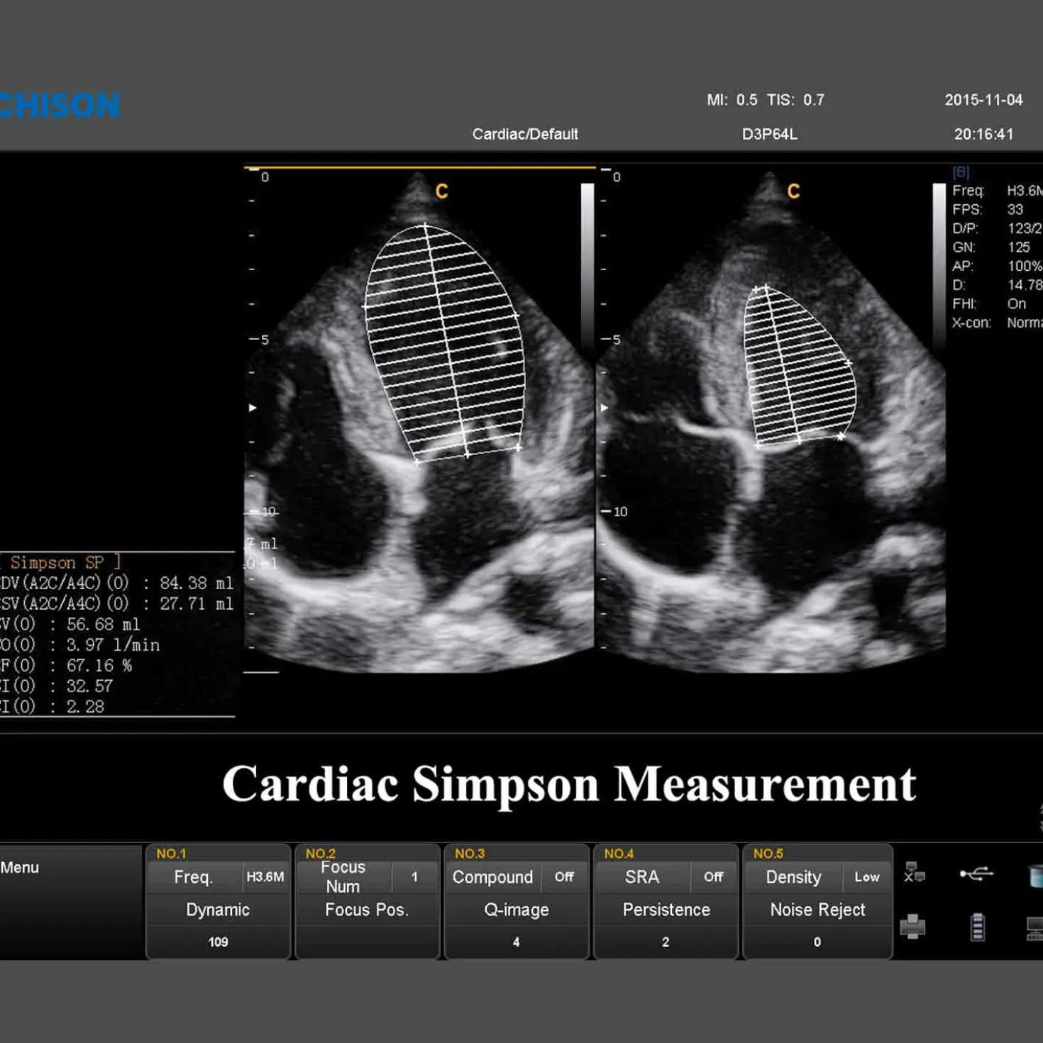
Task: Select the SRA soft key
Action: point(642,877)
